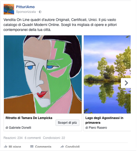This screenshot has height=151, width=137.
Task: Click the thumbs-up Mi piace icon
Action: coord(5,146)
